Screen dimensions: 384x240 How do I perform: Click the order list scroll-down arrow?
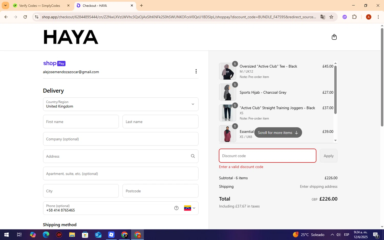coord(335,140)
